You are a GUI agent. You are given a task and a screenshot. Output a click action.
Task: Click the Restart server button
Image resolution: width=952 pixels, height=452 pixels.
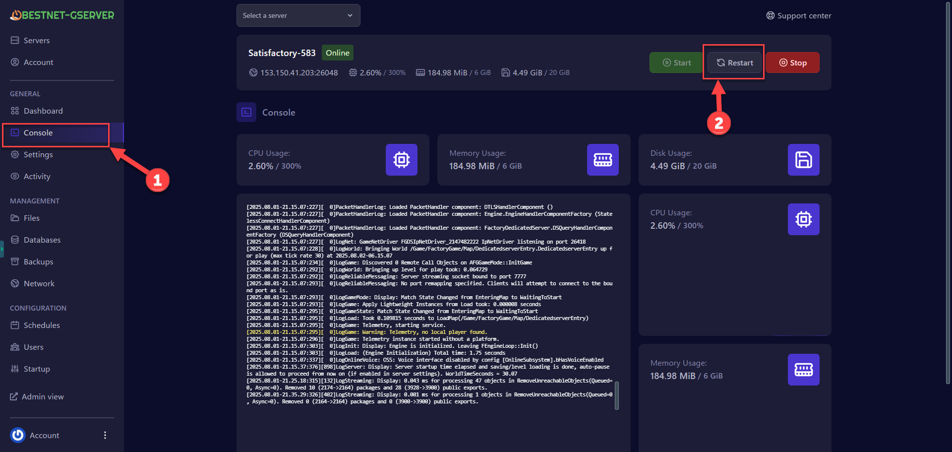(734, 63)
